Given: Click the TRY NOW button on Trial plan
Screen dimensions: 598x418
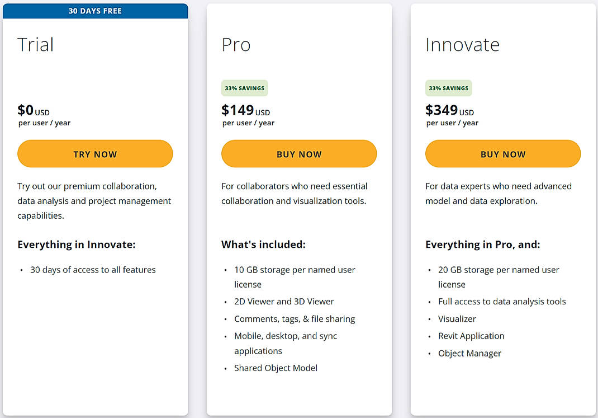Looking at the screenshot, I should 94,153.
